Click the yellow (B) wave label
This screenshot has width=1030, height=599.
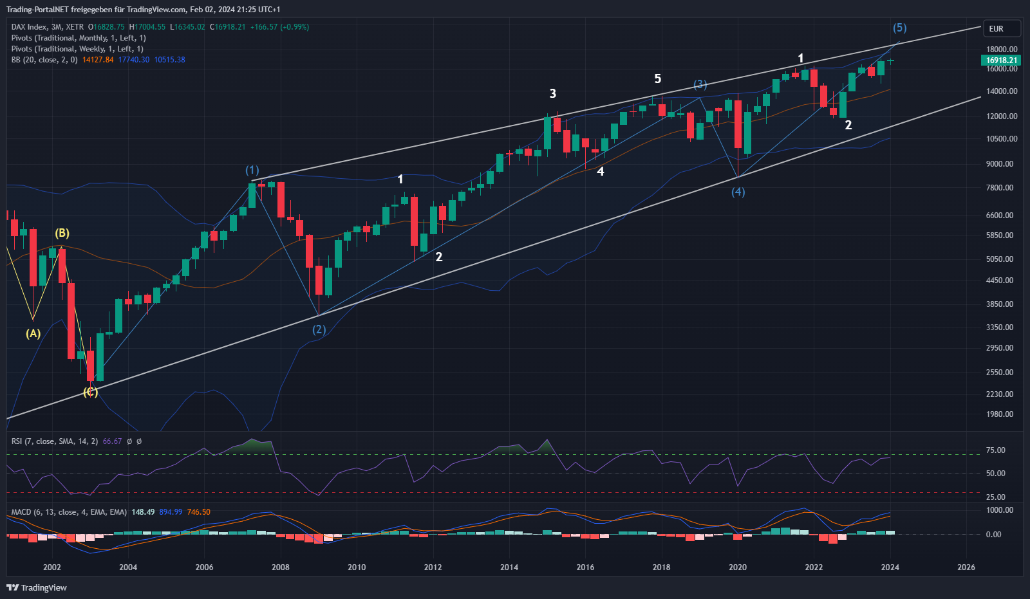click(62, 233)
